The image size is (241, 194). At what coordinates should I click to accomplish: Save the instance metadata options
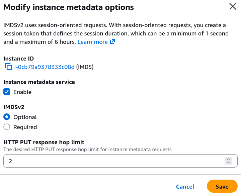222,187
